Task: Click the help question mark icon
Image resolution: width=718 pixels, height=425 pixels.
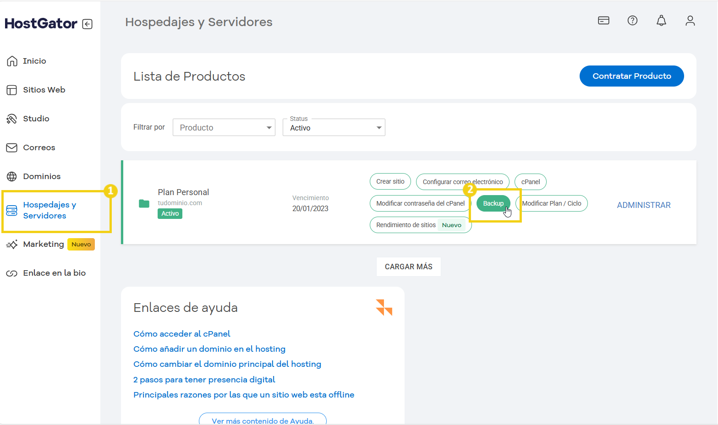Action: click(632, 21)
